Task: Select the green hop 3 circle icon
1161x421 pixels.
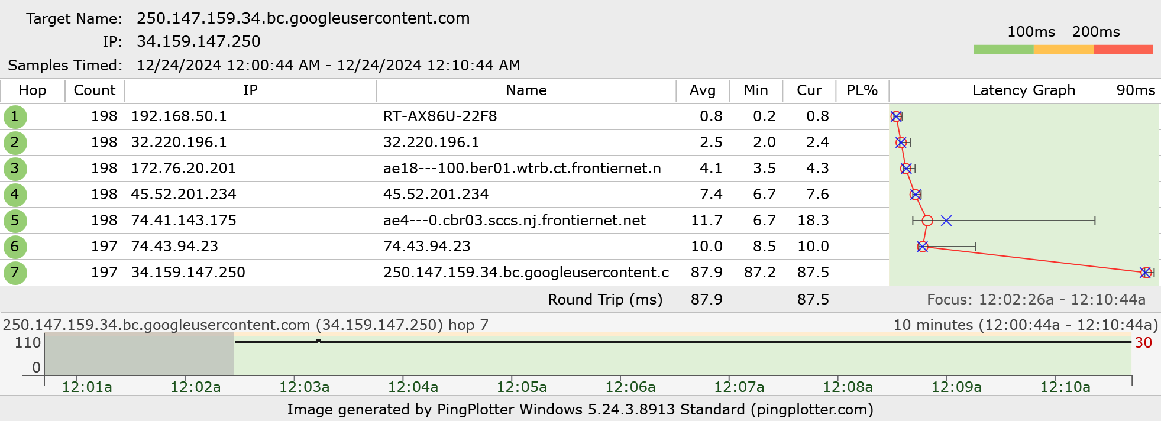Action: coord(15,169)
